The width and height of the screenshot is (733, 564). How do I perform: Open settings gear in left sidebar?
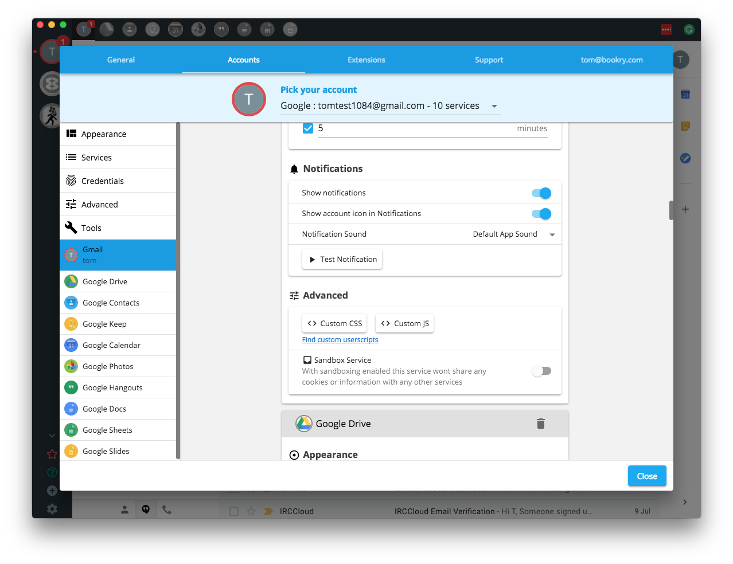pyautogui.click(x=52, y=509)
